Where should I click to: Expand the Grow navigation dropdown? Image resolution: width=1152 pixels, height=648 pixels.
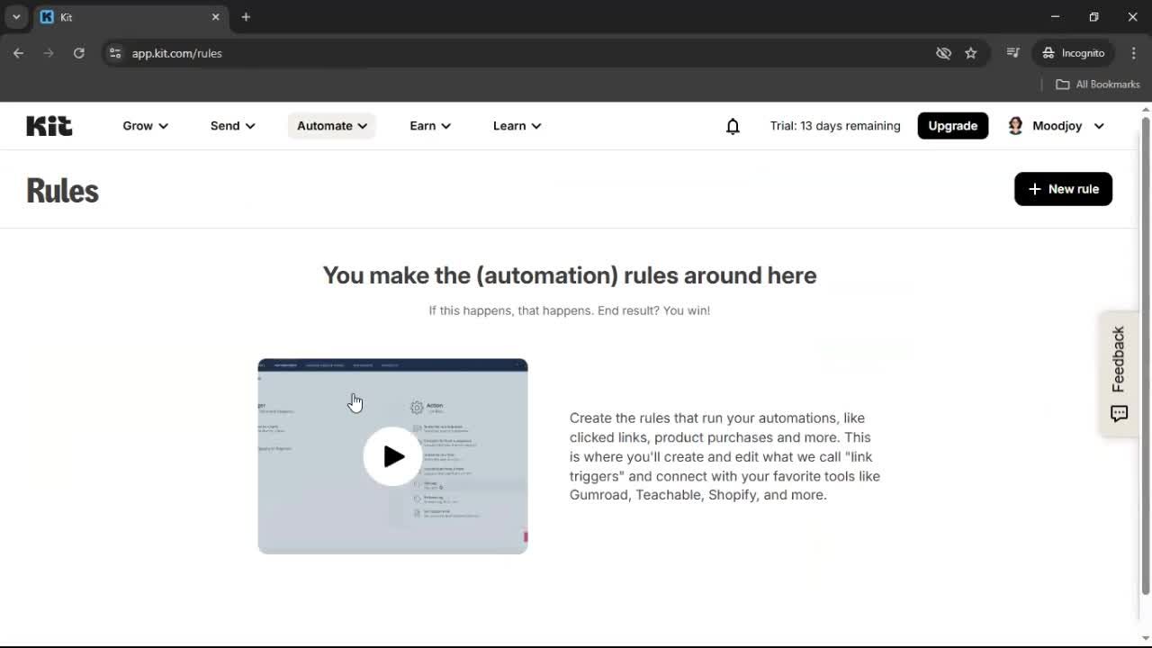coord(145,125)
